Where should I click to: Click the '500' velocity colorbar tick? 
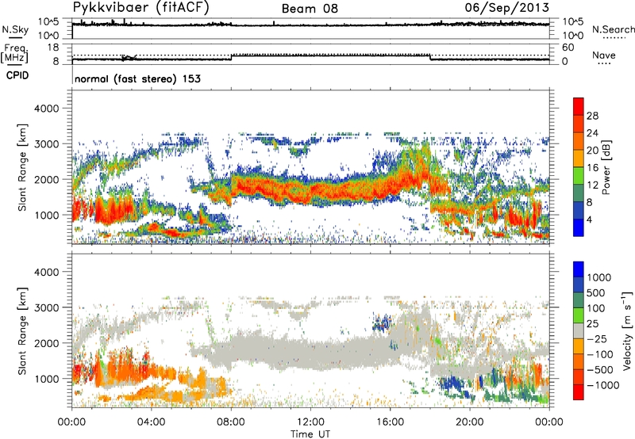pyautogui.click(x=596, y=292)
